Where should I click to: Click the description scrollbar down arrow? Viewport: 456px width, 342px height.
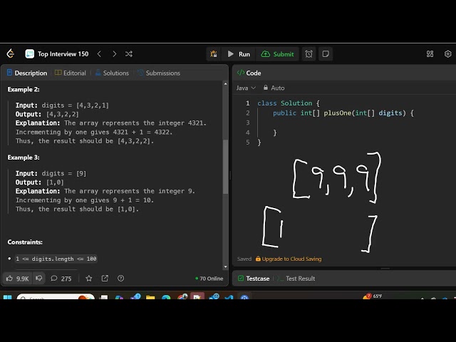[x=225, y=266]
